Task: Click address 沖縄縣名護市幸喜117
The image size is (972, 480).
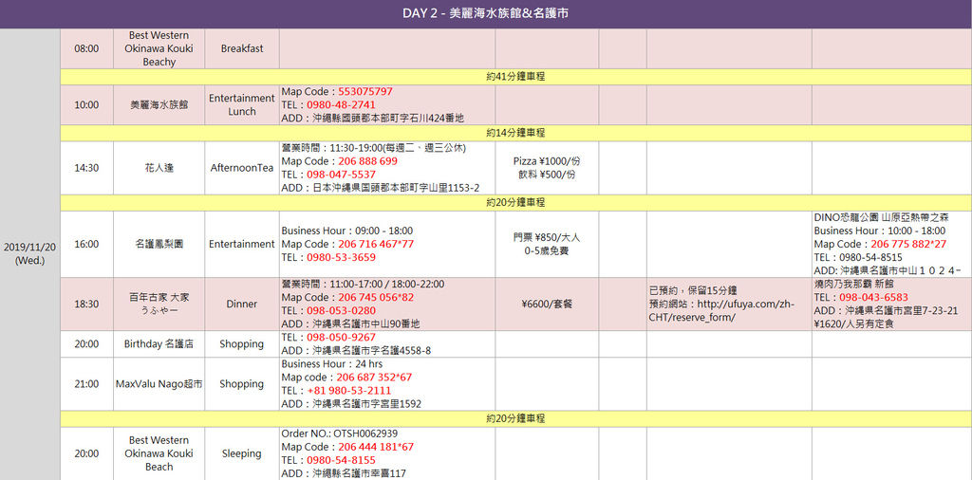Action: pyautogui.click(x=360, y=473)
